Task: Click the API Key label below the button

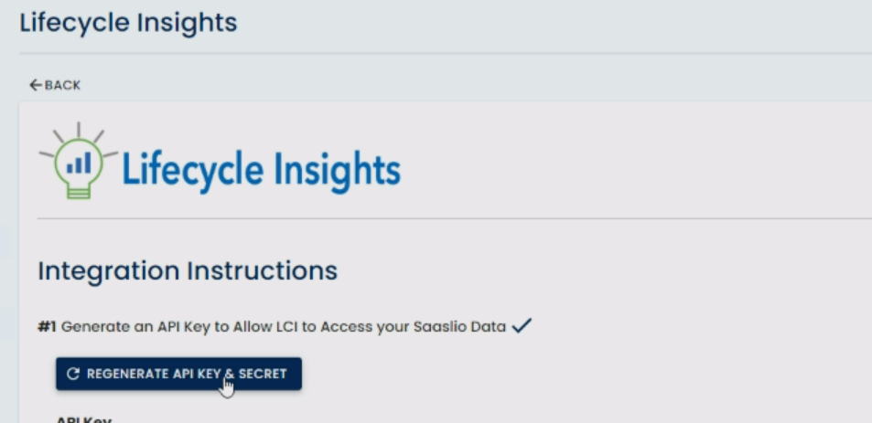Action: coord(84,419)
